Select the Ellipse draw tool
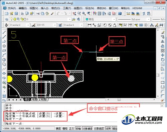 coord(4,73)
